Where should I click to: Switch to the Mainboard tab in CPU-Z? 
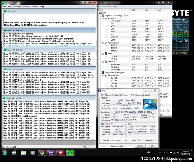click(117, 95)
